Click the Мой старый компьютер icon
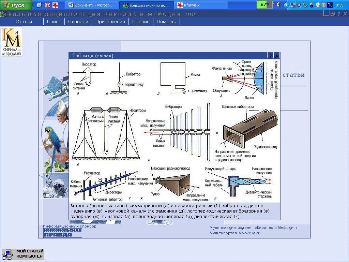The height and width of the screenshot is (262, 349). pos(23,254)
